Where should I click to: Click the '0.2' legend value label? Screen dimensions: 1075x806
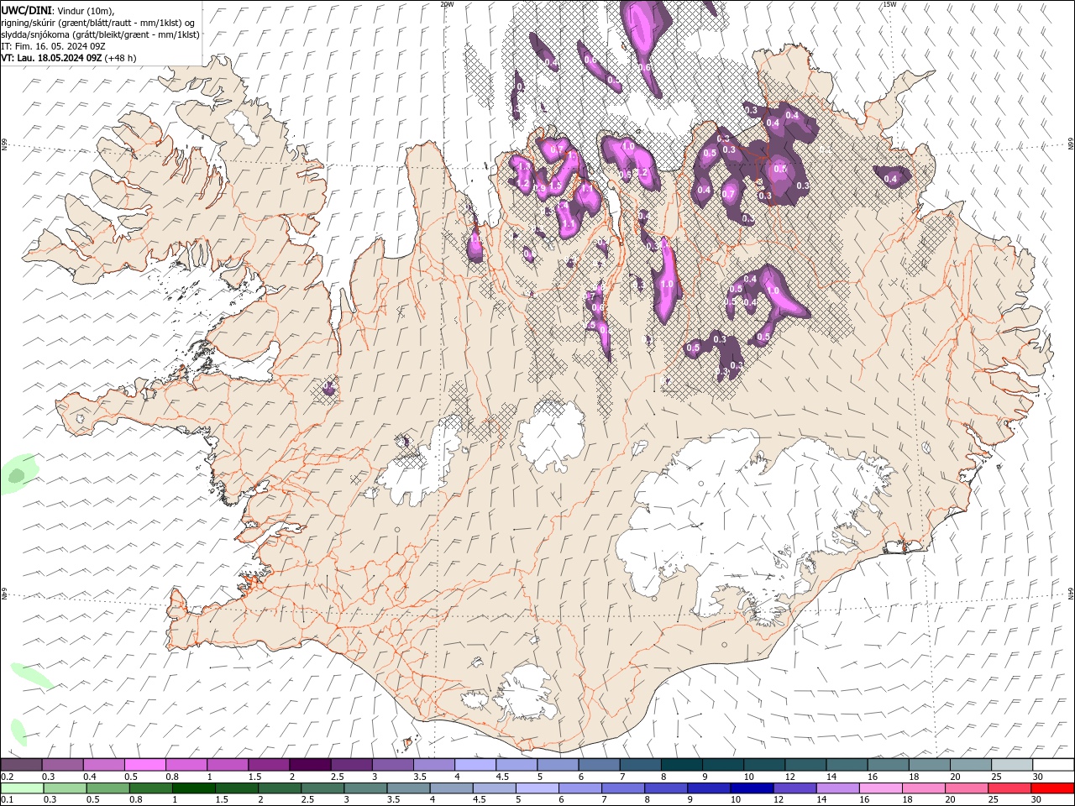[x=7, y=777]
